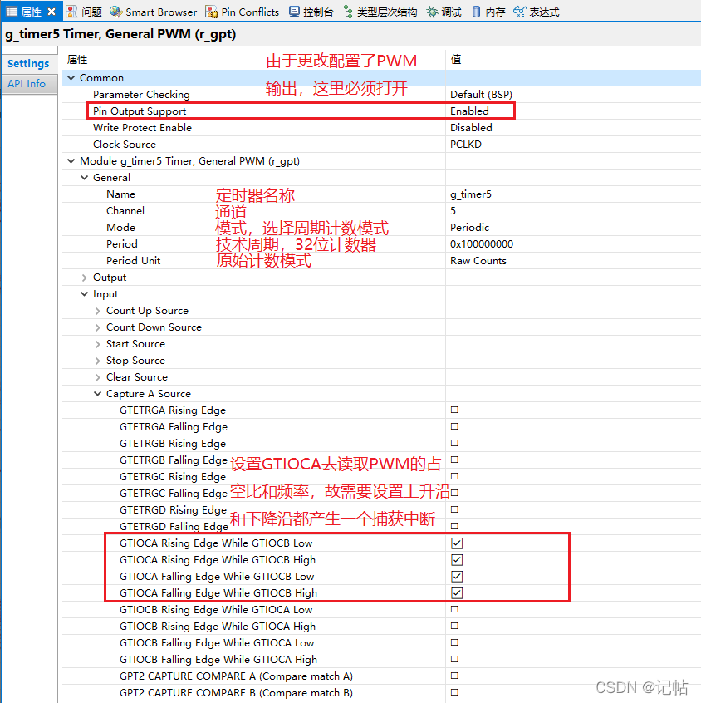Click the Name value g_timer5
The width and height of the screenshot is (701, 703).
coord(471,194)
